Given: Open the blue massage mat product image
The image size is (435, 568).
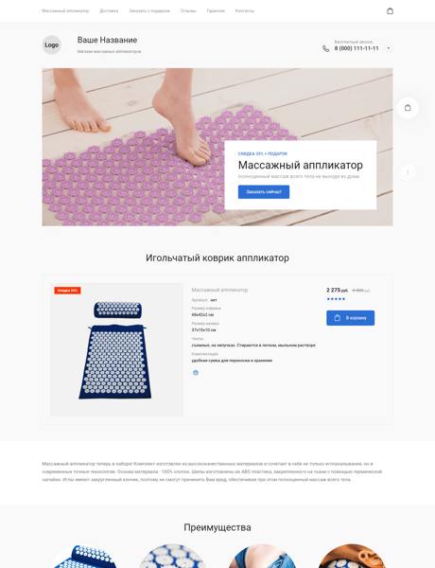Looking at the screenshot, I should (x=116, y=349).
